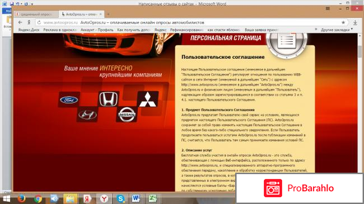Go back with the browser back arrow
This screenshot has width=364, height=204.
pyautogui.click(x=20, y=22)
